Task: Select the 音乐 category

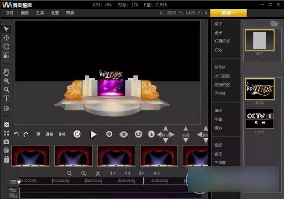Action: coord(218,154)
